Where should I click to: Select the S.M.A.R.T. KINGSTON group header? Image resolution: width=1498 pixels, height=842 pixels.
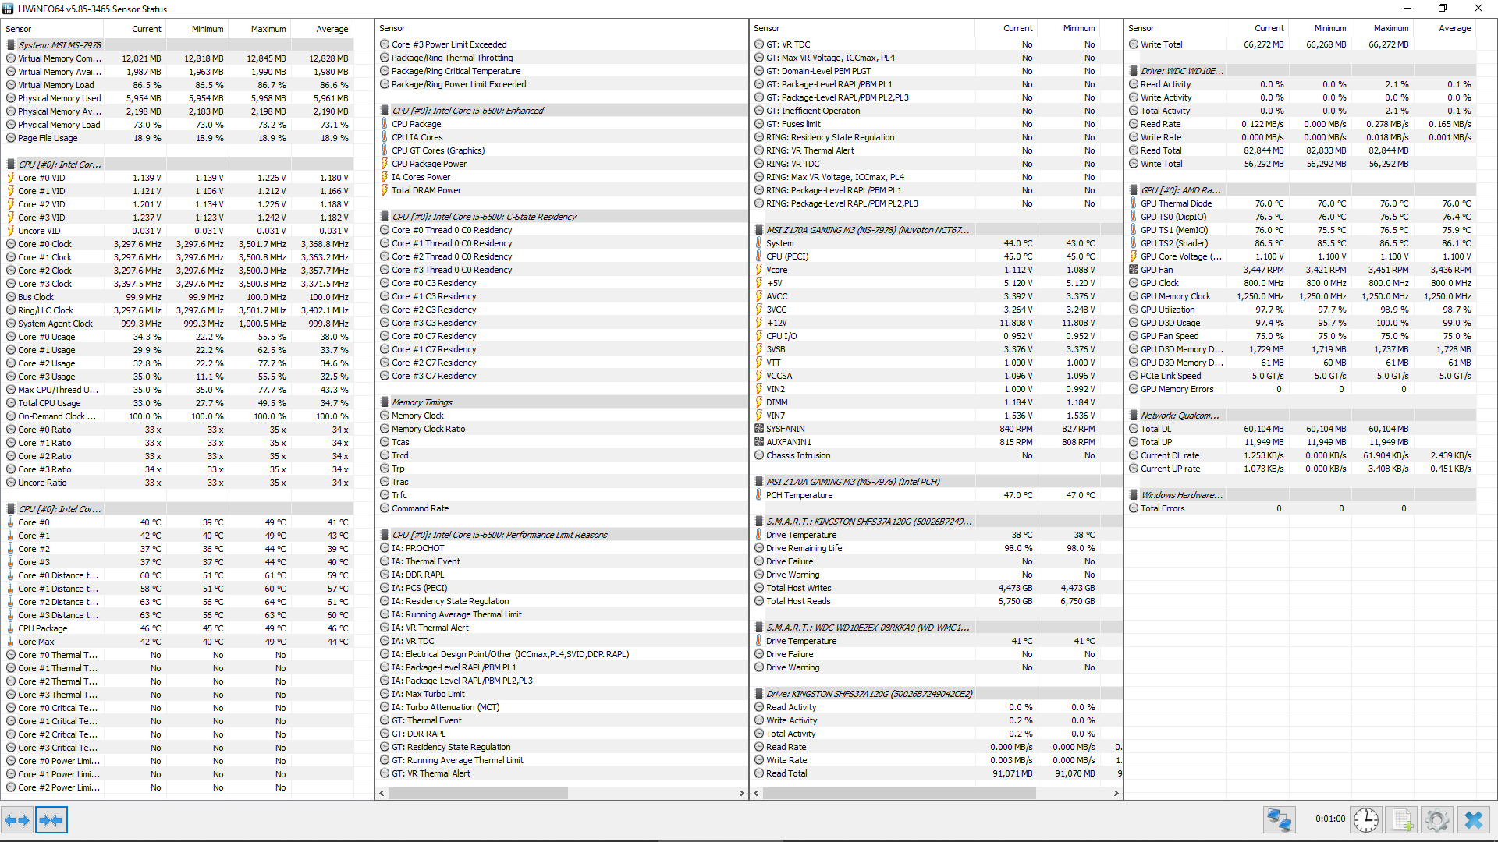point(936,522)
